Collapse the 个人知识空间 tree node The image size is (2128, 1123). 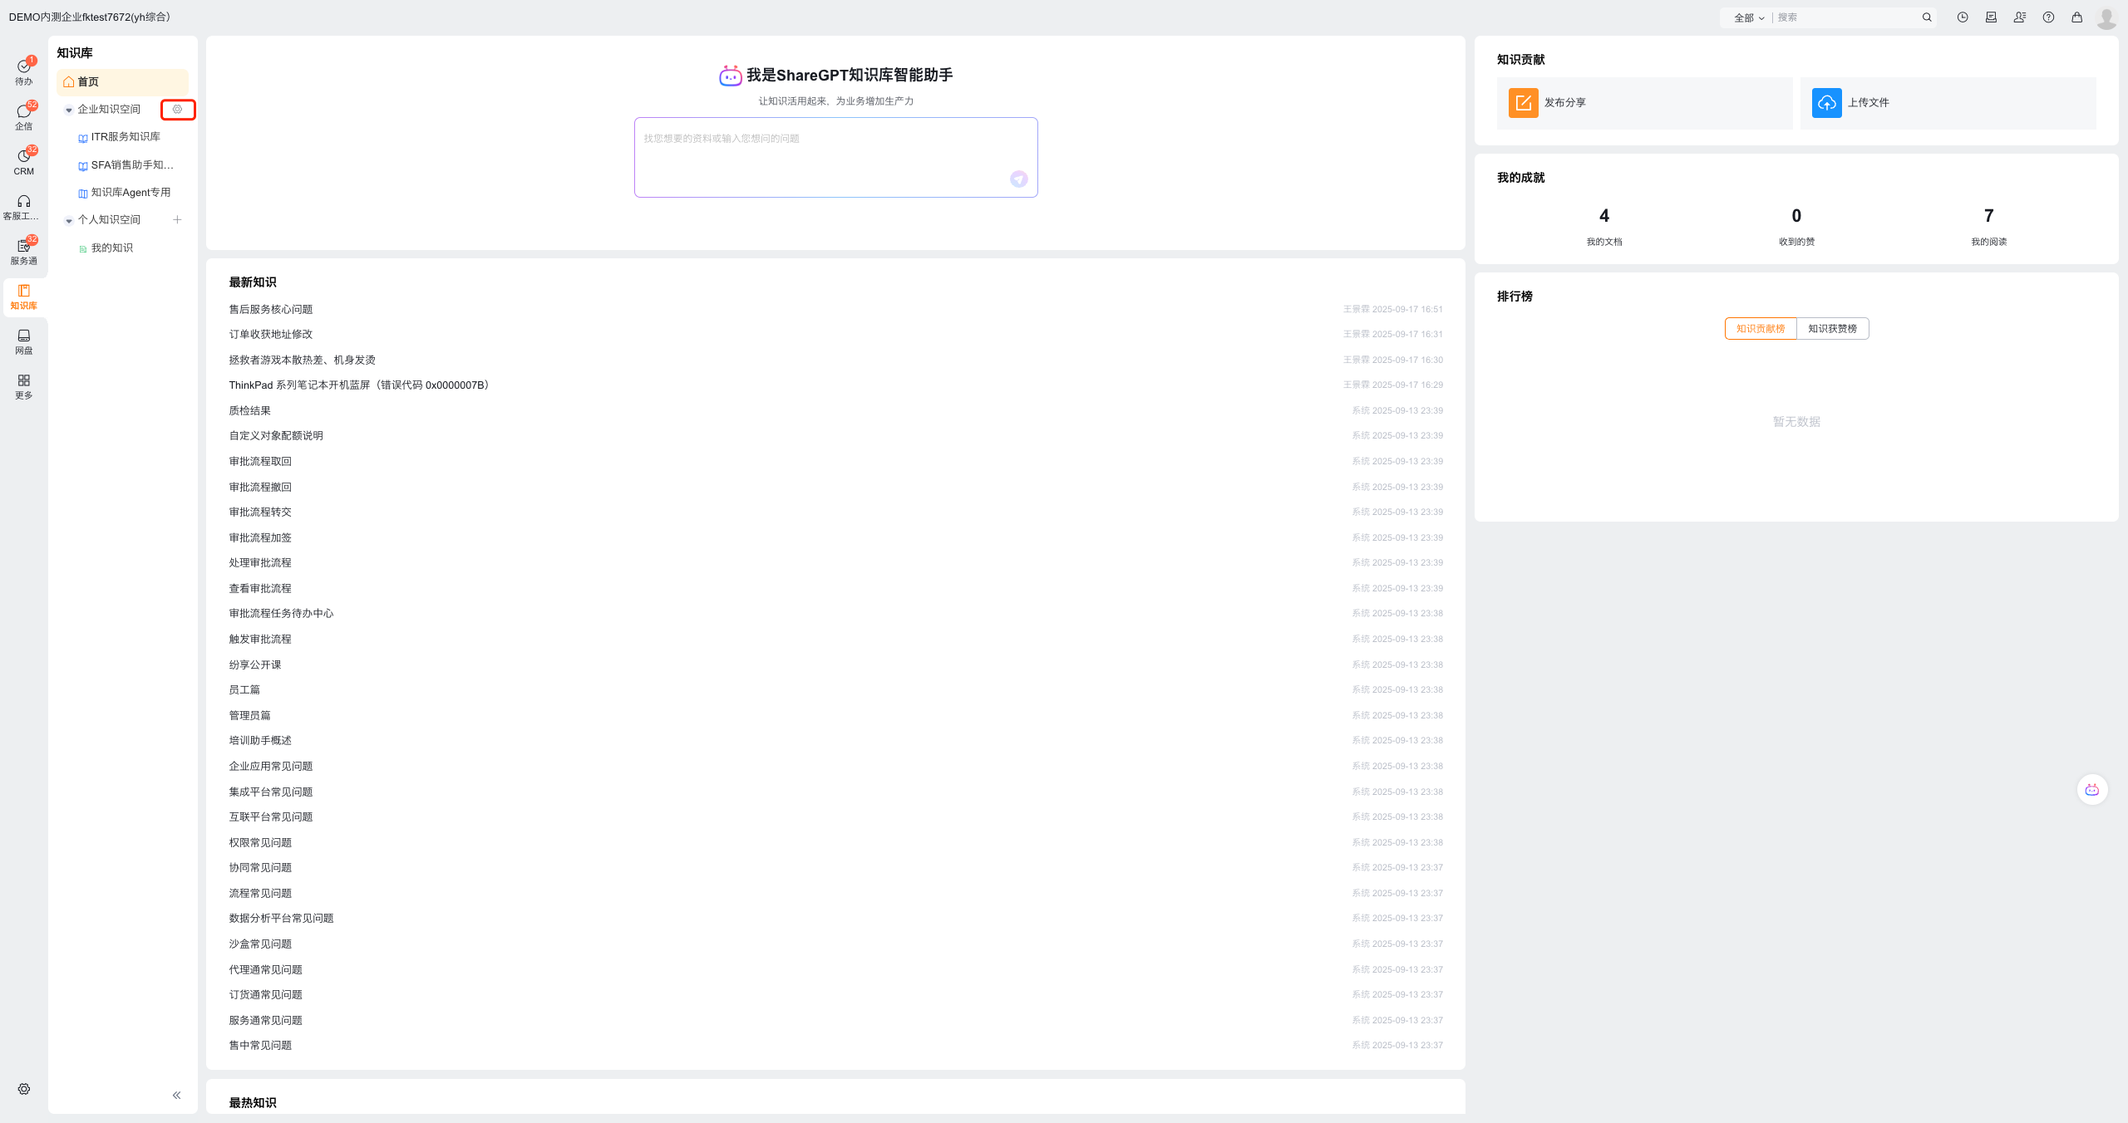click(69, 220)
